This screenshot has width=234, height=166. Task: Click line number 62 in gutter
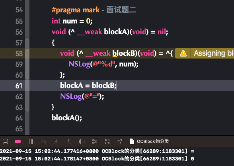coord(19,97)
